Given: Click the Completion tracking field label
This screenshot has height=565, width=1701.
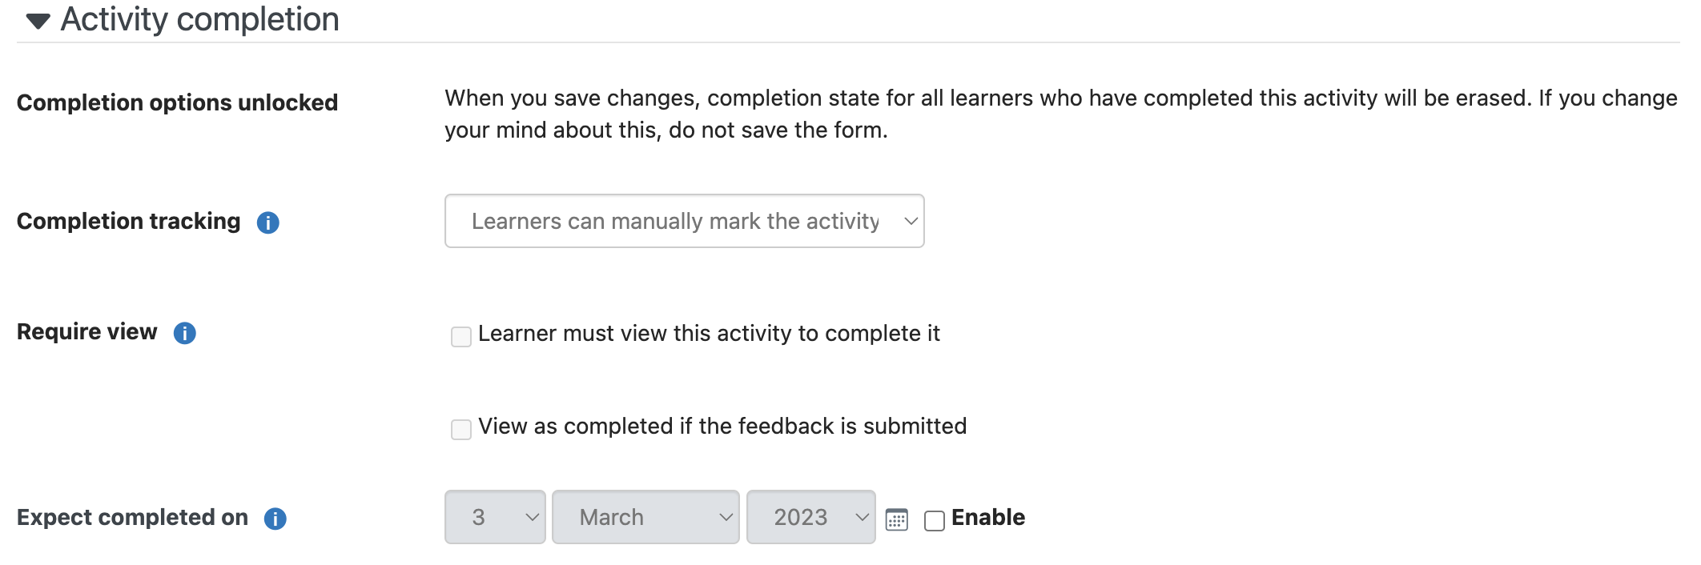Looking at the screenshot, I should (x=128, y=221).
